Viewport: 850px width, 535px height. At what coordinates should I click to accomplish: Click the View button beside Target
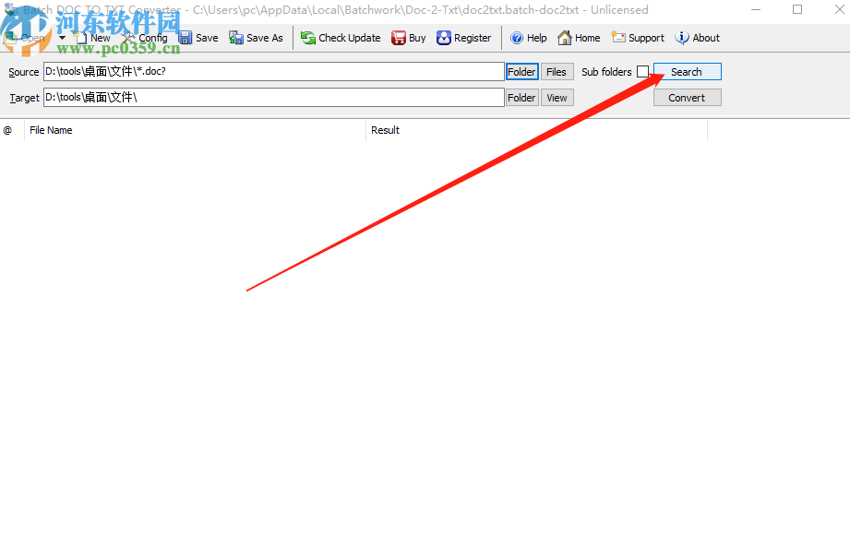[557, 97]
